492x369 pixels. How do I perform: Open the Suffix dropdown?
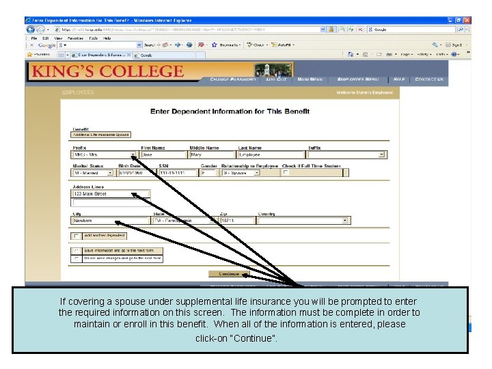pos(381,154)
